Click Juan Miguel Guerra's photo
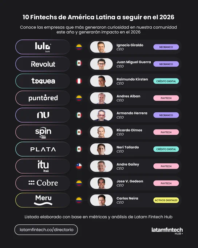 tap(102, 64)
